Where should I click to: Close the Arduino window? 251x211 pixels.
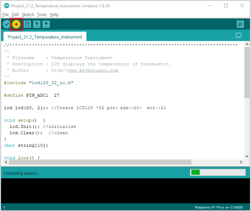pos(242,6)
